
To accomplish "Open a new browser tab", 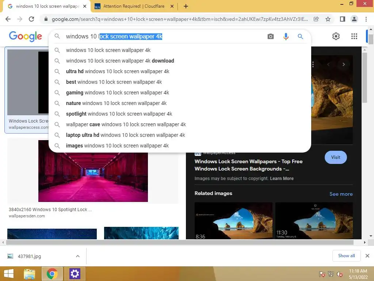I will tap(186, 6).
